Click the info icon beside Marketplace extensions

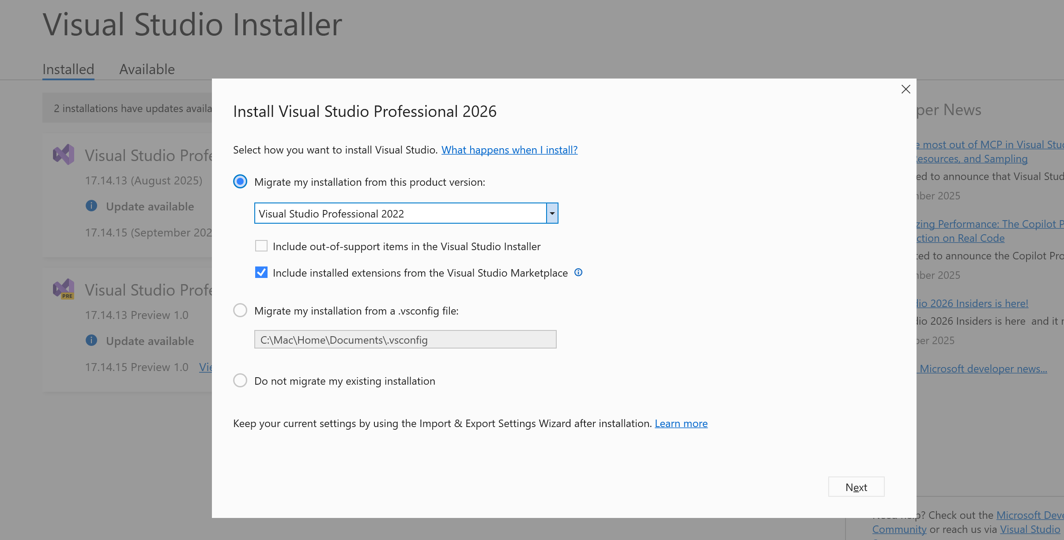click(x=578, y=273)
